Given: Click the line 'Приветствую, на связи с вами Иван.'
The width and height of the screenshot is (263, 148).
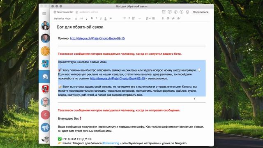Looking at the screenshot, I should tap(83, 62).
